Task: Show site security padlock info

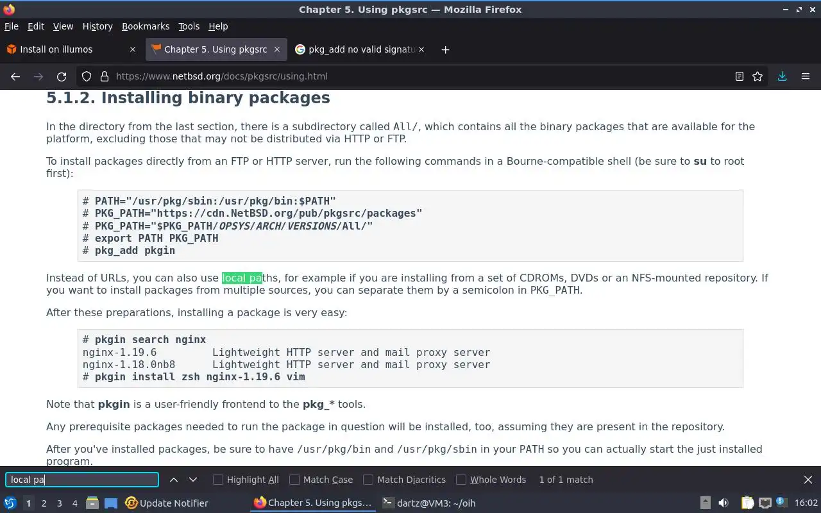Action: click(x=105, y=76)
